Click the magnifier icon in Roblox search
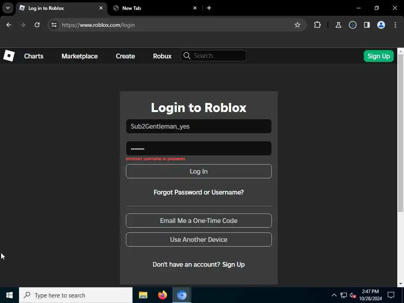The image size is (404, 303). [187, 56]
